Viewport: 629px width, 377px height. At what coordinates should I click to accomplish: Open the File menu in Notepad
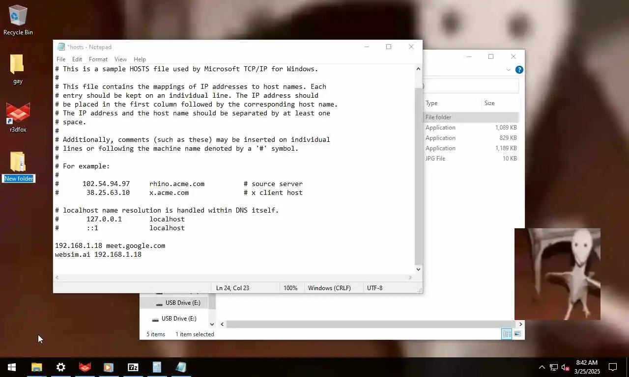(61, 59)
